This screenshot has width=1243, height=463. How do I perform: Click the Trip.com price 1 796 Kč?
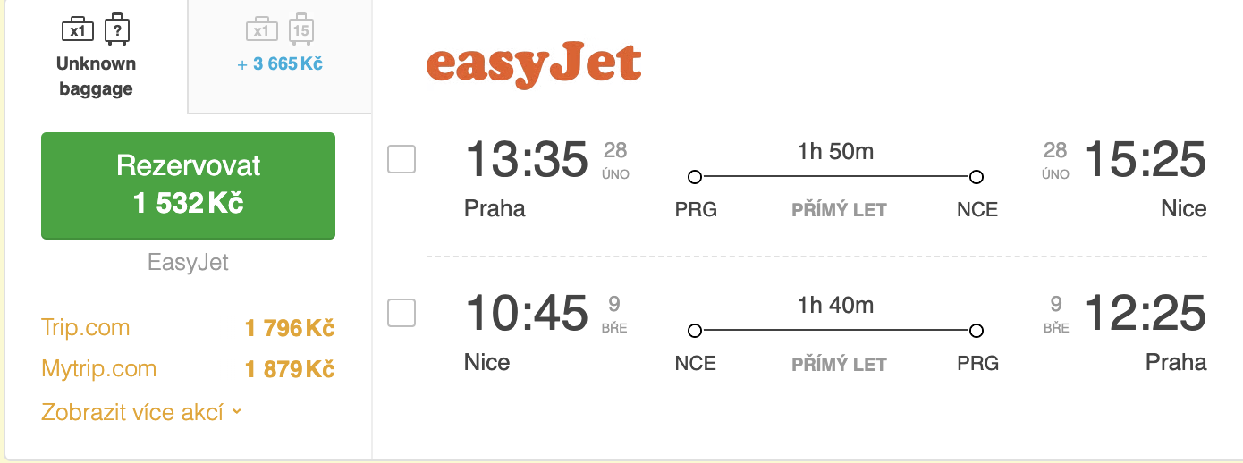pyautogui.click(x=290, y=328)
